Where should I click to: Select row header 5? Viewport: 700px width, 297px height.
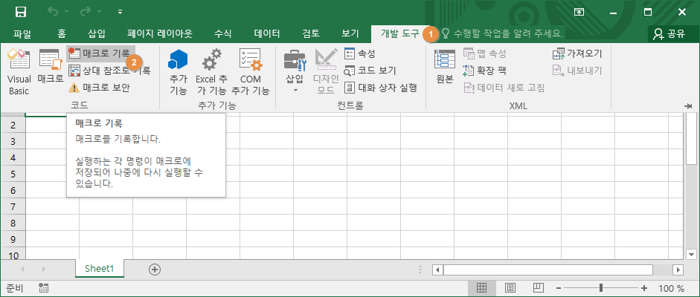pos(13,174)
